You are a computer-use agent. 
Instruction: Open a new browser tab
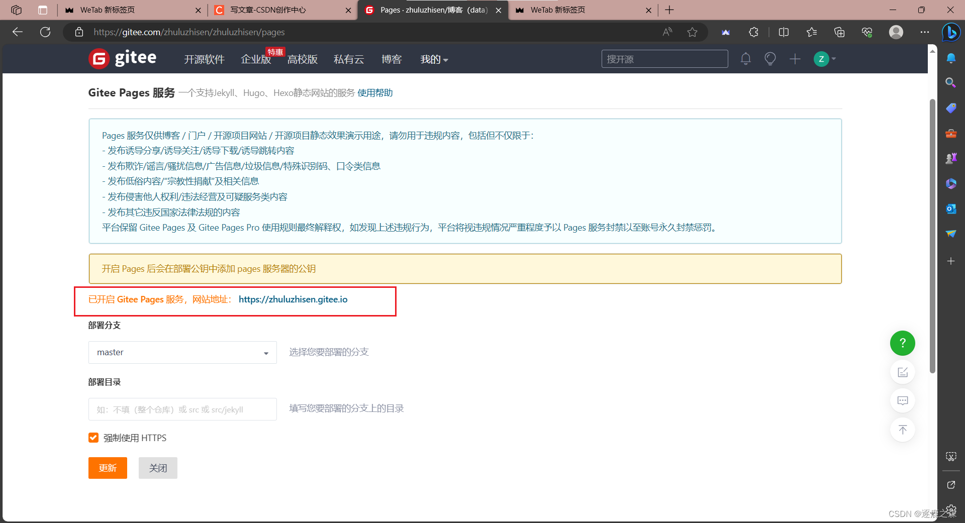click(x=669, y=10)
